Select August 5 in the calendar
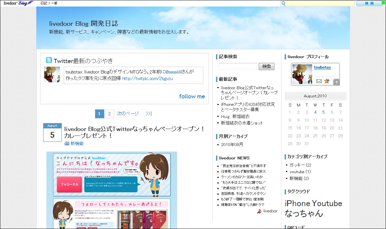The image size is (386, 229). click(324, 112)
